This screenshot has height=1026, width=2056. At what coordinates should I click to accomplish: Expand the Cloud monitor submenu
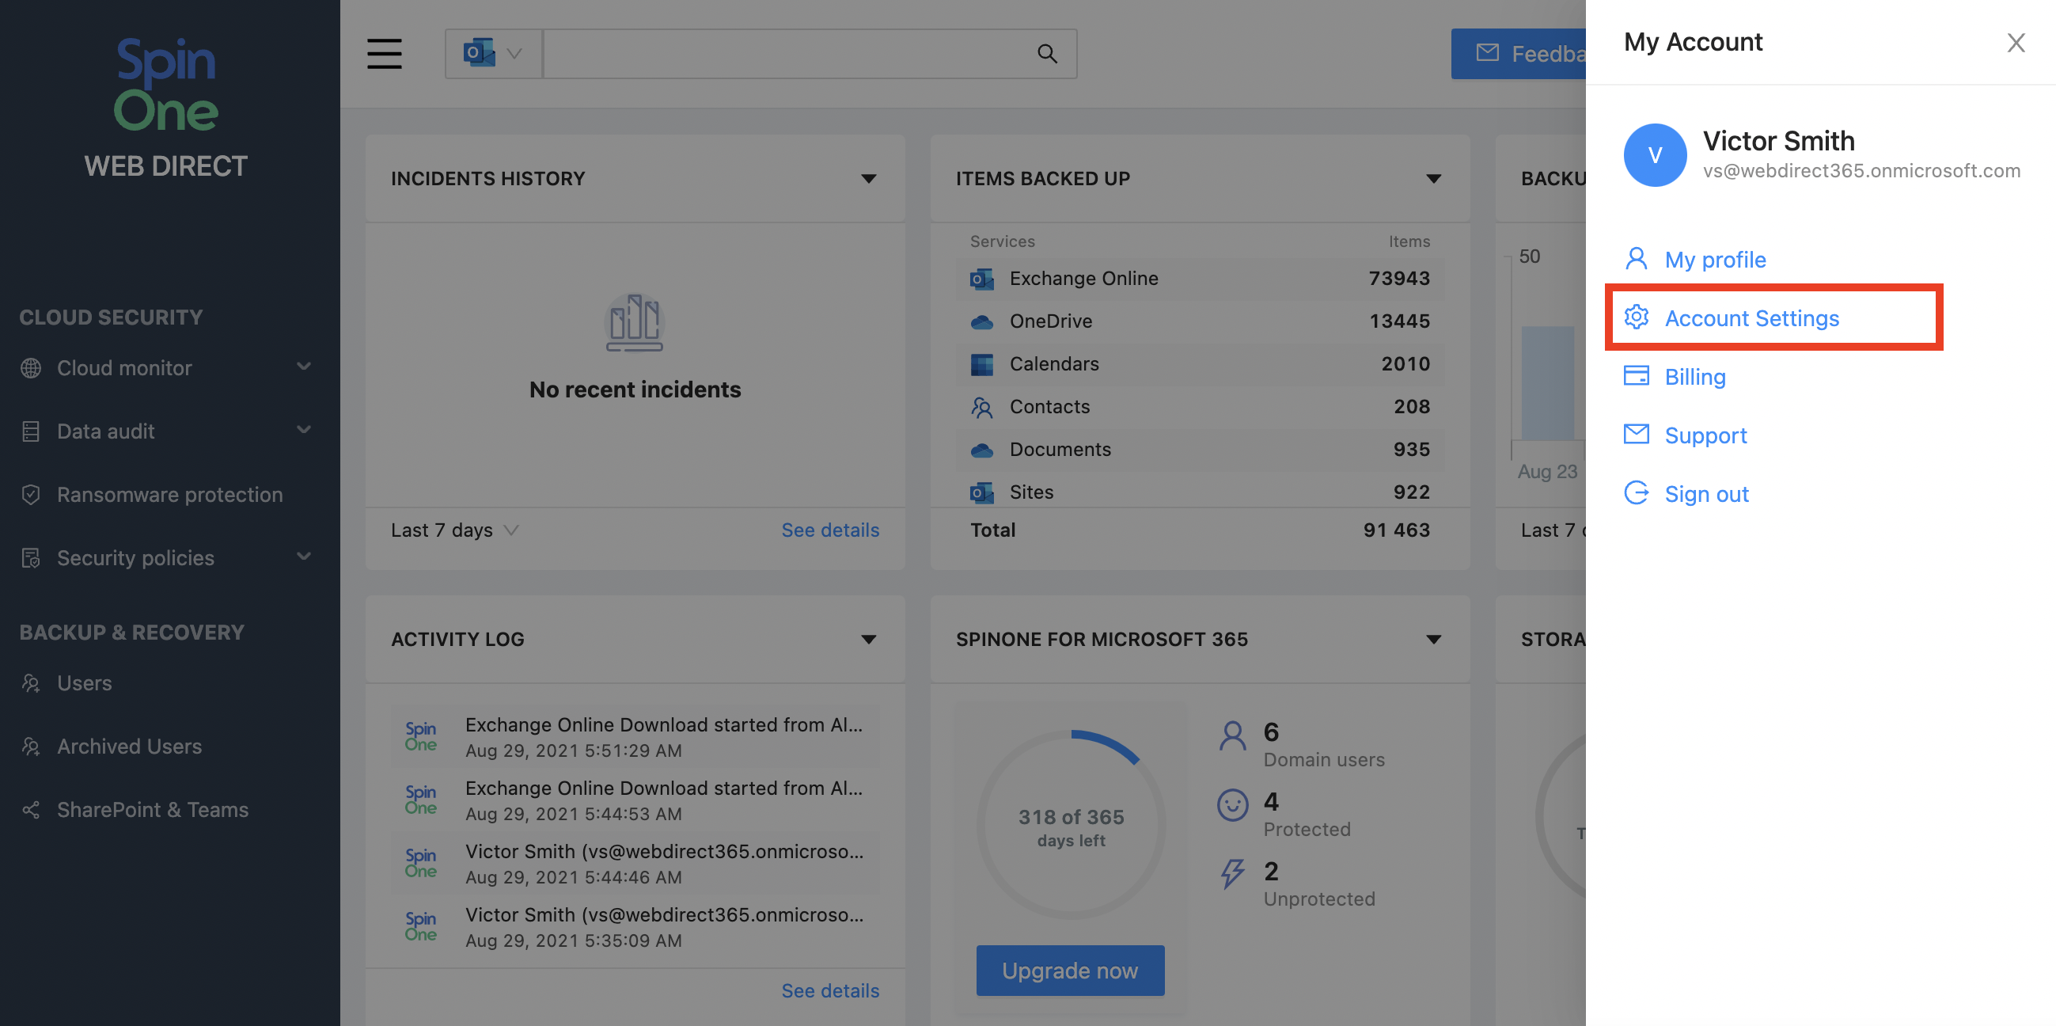tap(303, 367)
